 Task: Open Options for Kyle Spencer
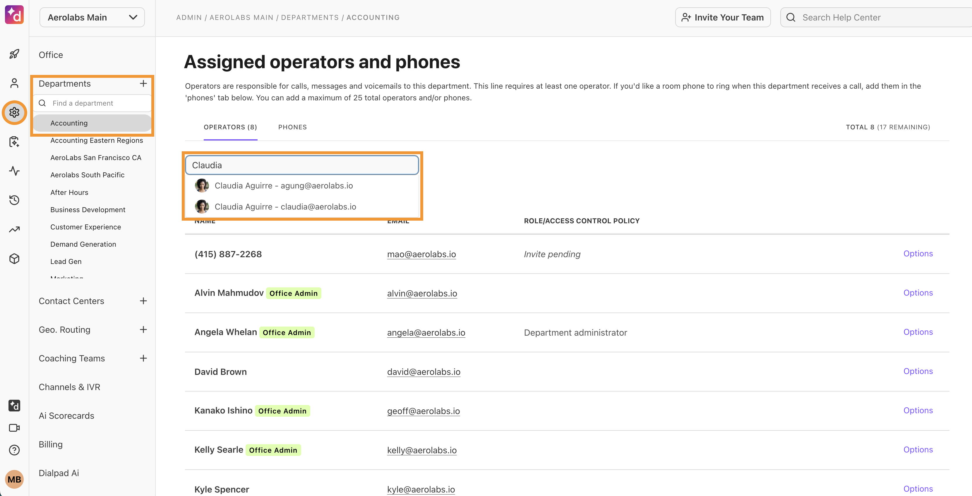click(x=918, y=489)
